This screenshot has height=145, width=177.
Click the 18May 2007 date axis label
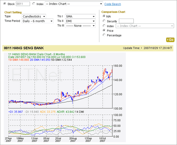click(20, 140)
